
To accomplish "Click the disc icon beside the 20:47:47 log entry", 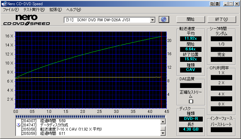I will (18, 125).
